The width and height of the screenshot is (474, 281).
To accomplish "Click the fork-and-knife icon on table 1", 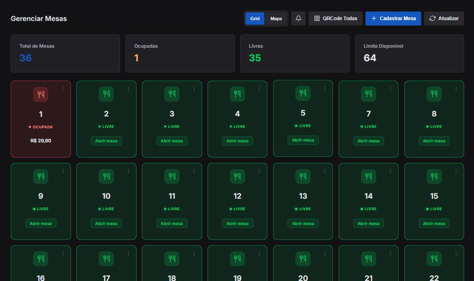I will pyautogui.click(x=41, y=95).
